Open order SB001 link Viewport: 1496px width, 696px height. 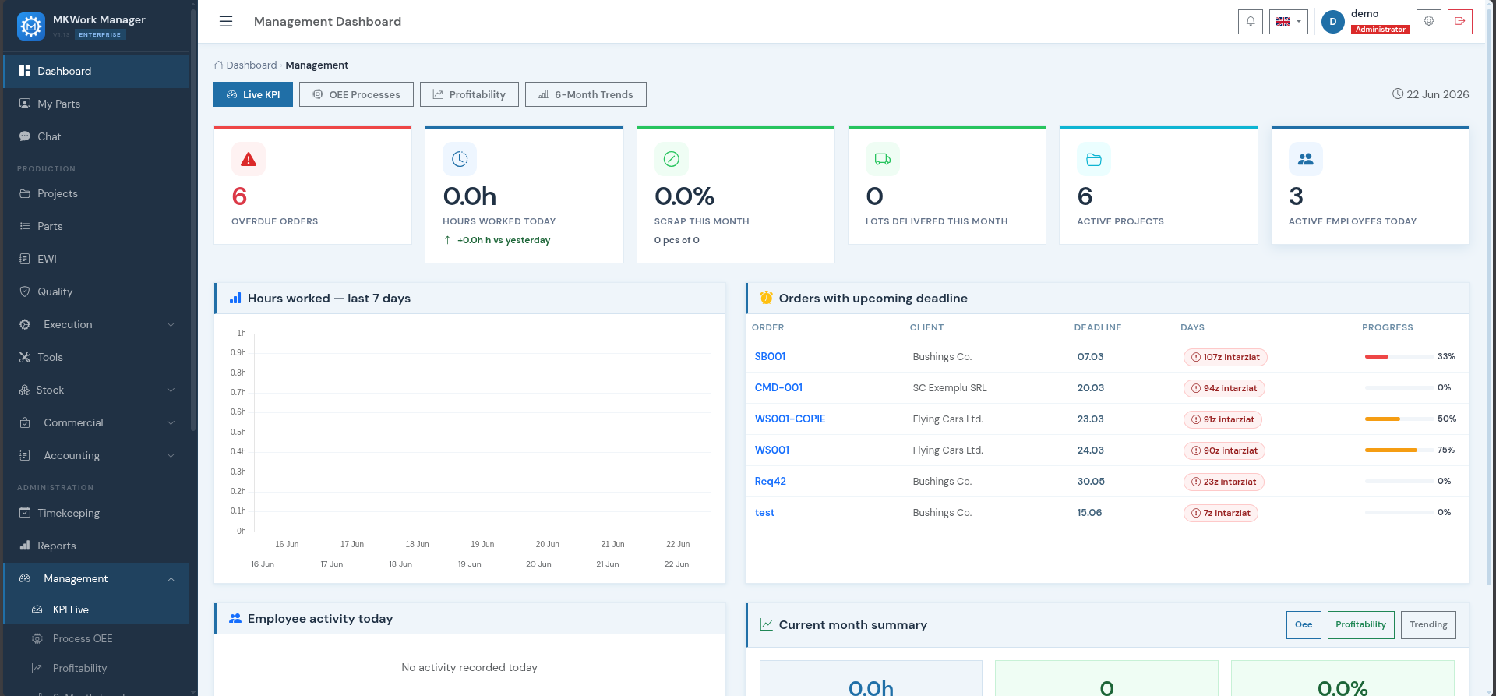(770, 356)
